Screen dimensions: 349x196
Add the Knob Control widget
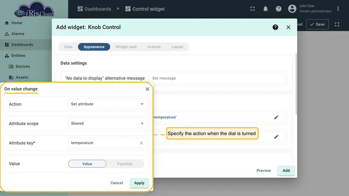pyautogui.click(x=286, y=171)
